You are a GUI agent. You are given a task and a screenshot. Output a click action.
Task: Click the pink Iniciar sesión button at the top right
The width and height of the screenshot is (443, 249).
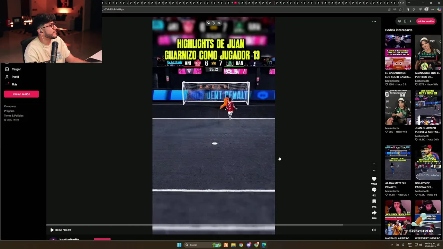[x=426, y=21]
